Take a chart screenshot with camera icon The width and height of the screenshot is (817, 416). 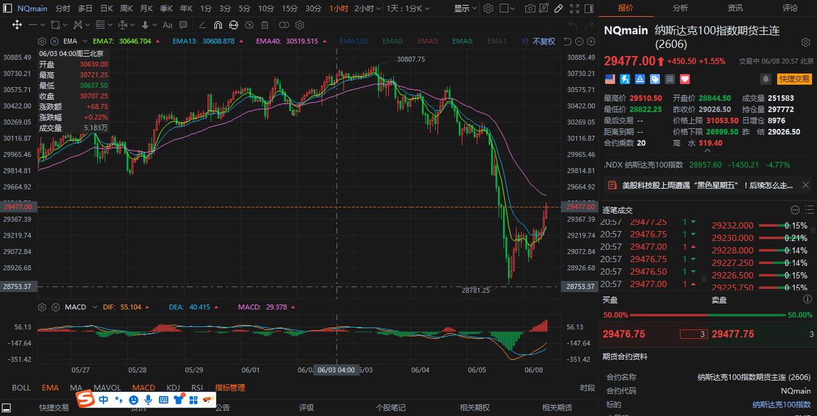[530, 8]
